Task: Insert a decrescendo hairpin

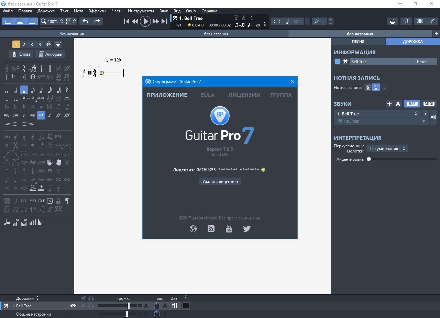Action: [28, 124]
